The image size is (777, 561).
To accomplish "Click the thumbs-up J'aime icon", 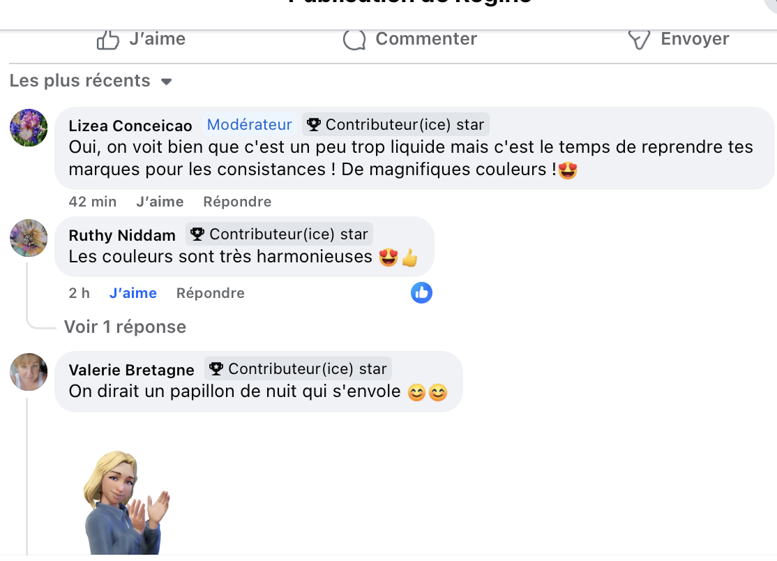I will point(108,40).
